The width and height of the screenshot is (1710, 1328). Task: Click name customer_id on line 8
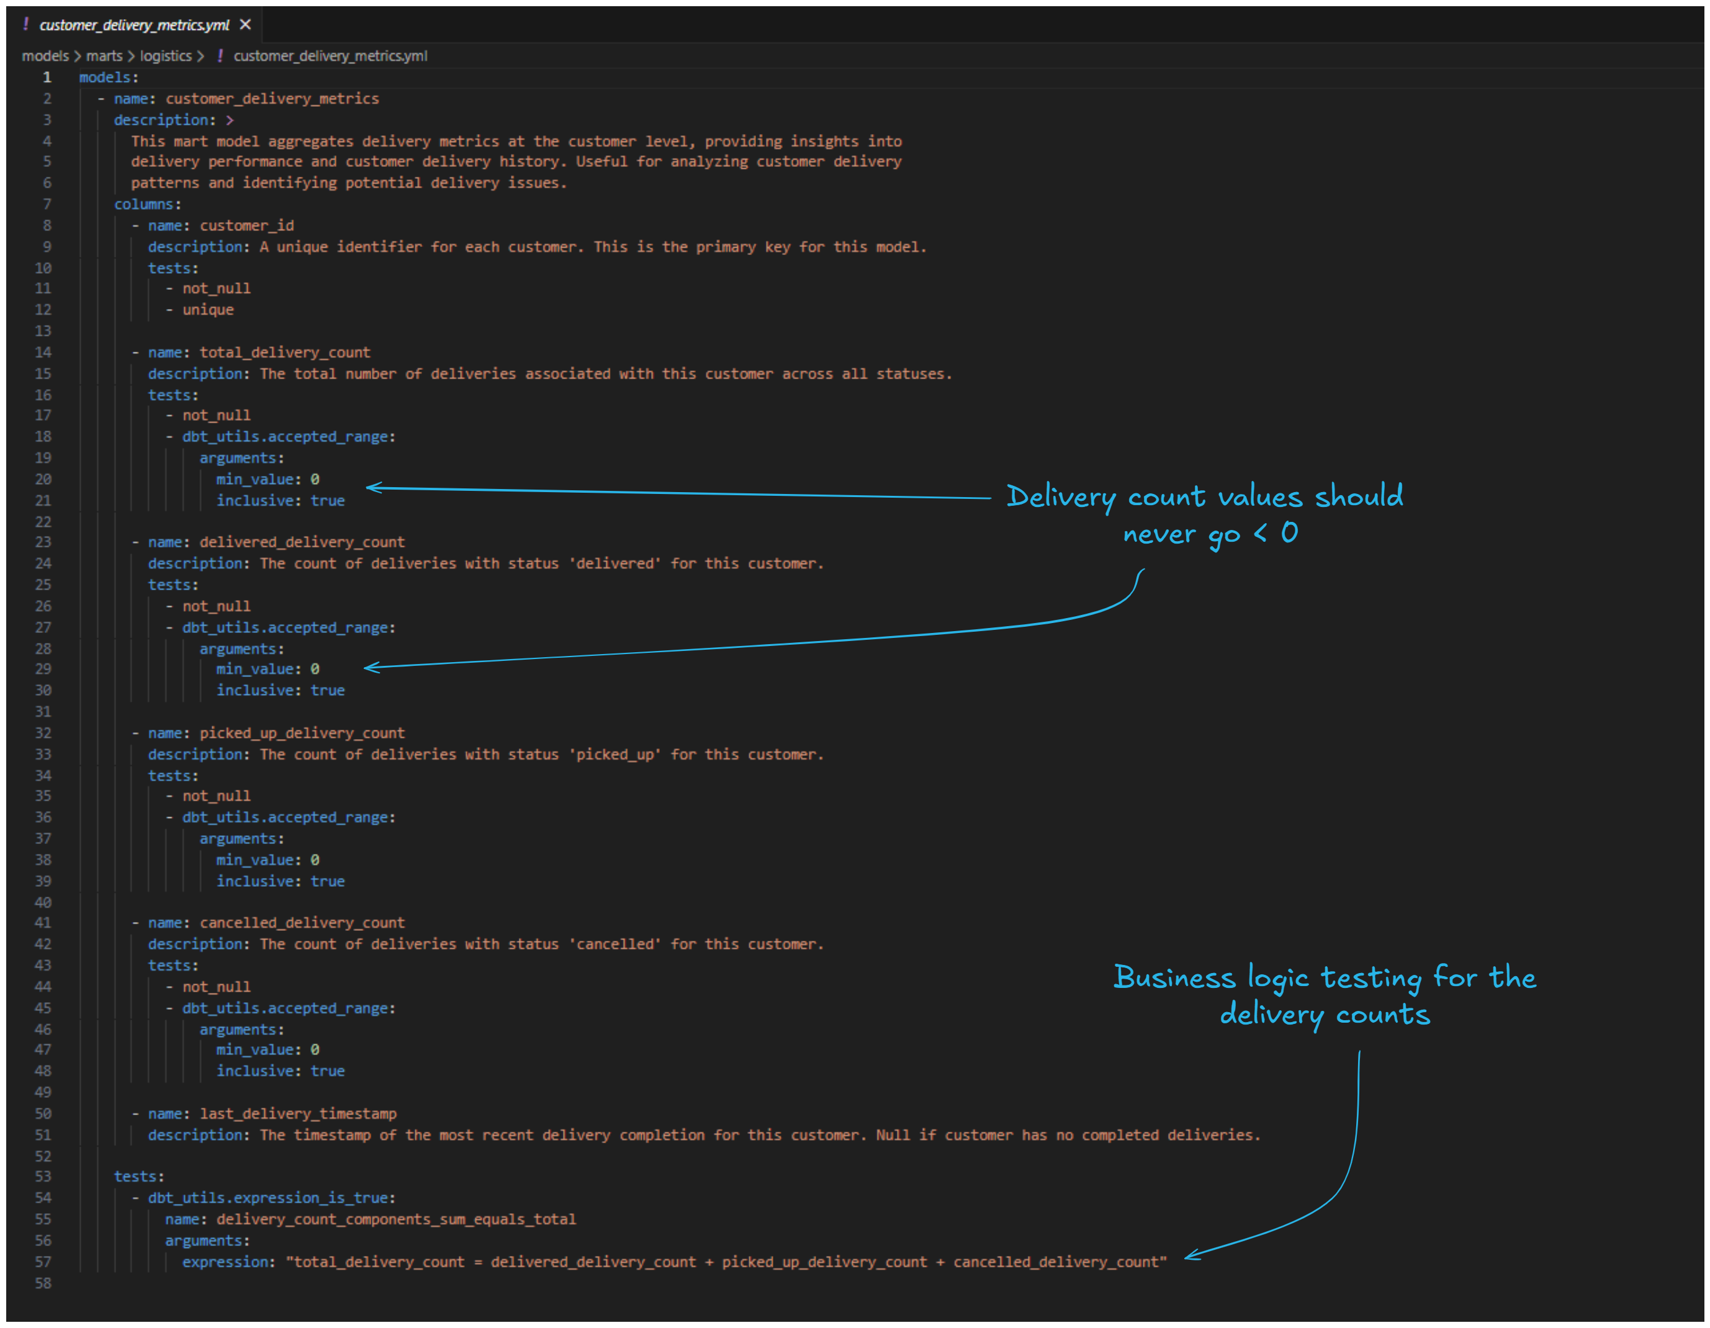[246, 225]
